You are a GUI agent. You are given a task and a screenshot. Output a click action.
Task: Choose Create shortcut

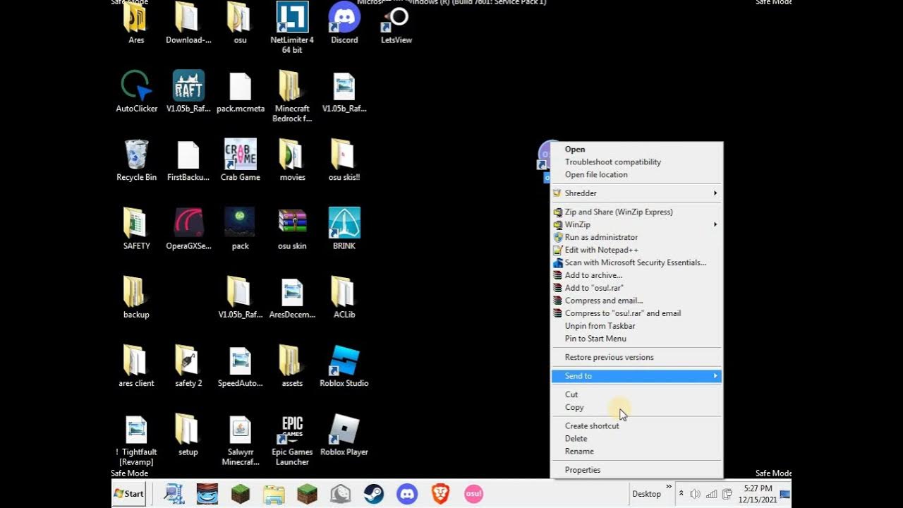[592, 426]
